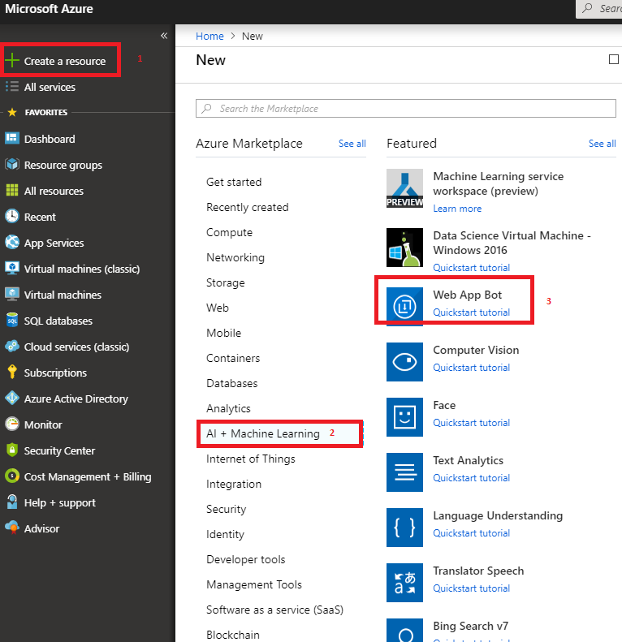This screenshot has width=622, height=642.
Task: Click the Search the Marketplace field
Action: click(406, 109)
